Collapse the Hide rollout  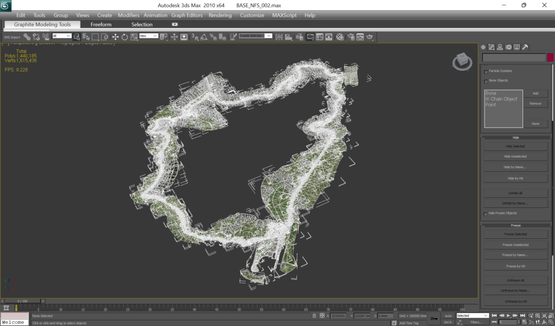pyautogui.click(x=516, y=138)
